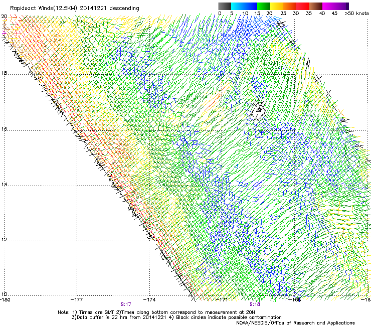Click the legend tick label '10'
Viewport: 371px width, 326px height.
pyautogui.click(x=245, y=14)
